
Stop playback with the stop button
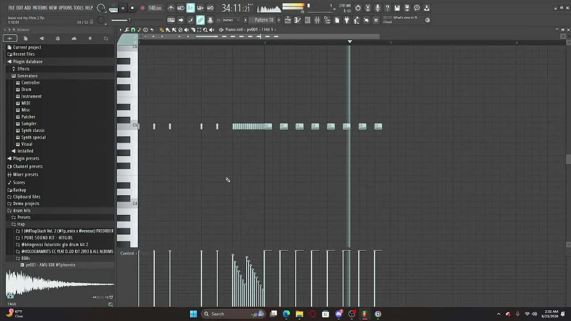point(132,8)
